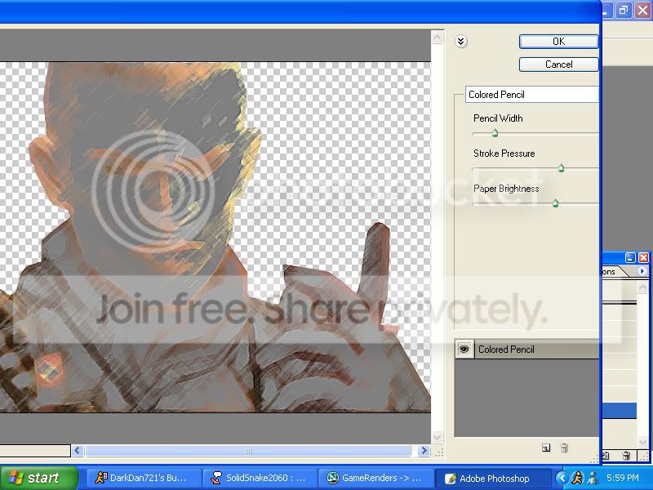Click background palette trash icon

626,456
